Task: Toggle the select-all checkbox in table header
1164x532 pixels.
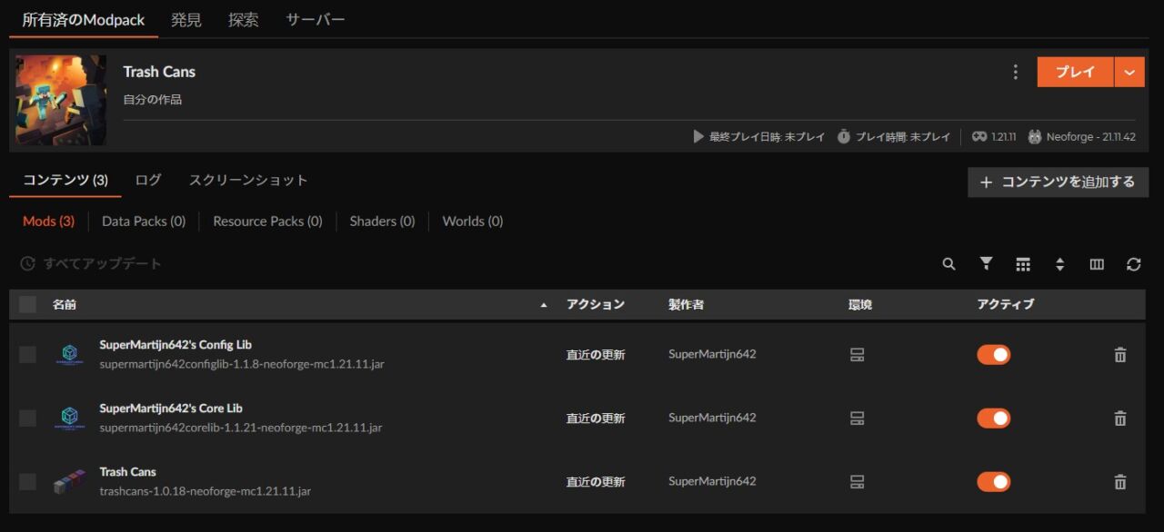Action: click(27, 305)
